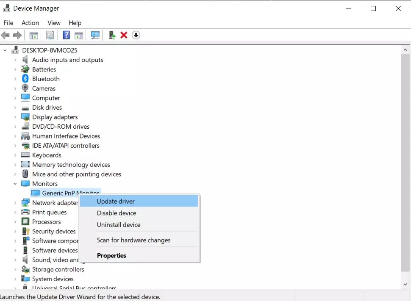Open the Properties sheet toolbar icon
Image resolution: width=411 pixels, height=301 pixels.
pos(50,35)
